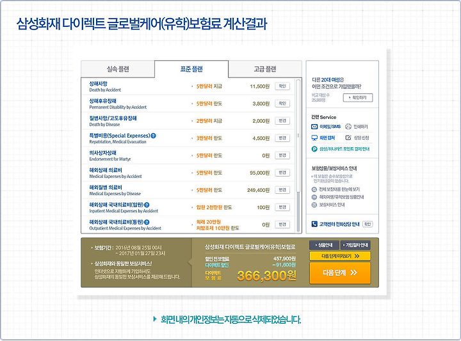Click the 화면 캡처 monitor icon
Screen dimensions: 461x341
[x=314, y=138]
